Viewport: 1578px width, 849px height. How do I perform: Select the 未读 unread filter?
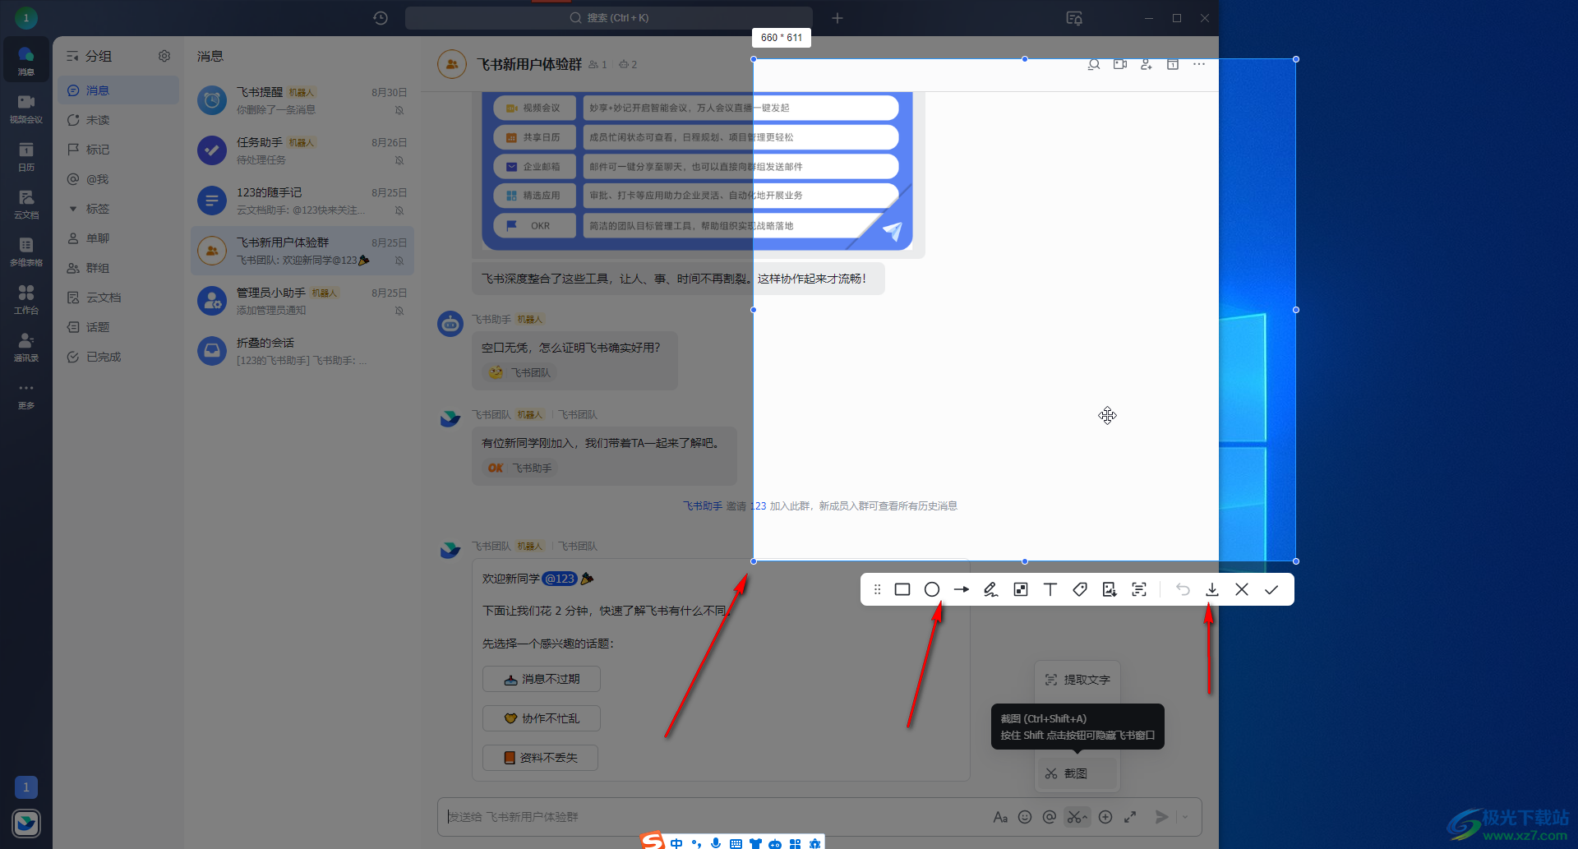118,120
